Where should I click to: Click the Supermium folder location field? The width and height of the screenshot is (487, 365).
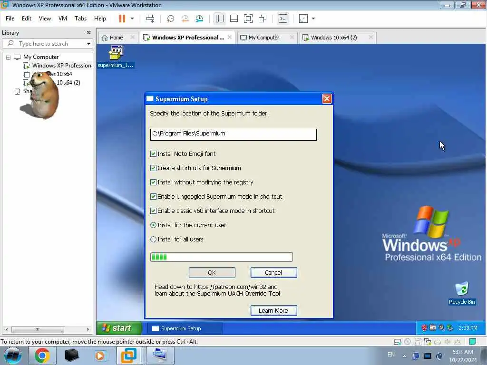tap(233, 134)
